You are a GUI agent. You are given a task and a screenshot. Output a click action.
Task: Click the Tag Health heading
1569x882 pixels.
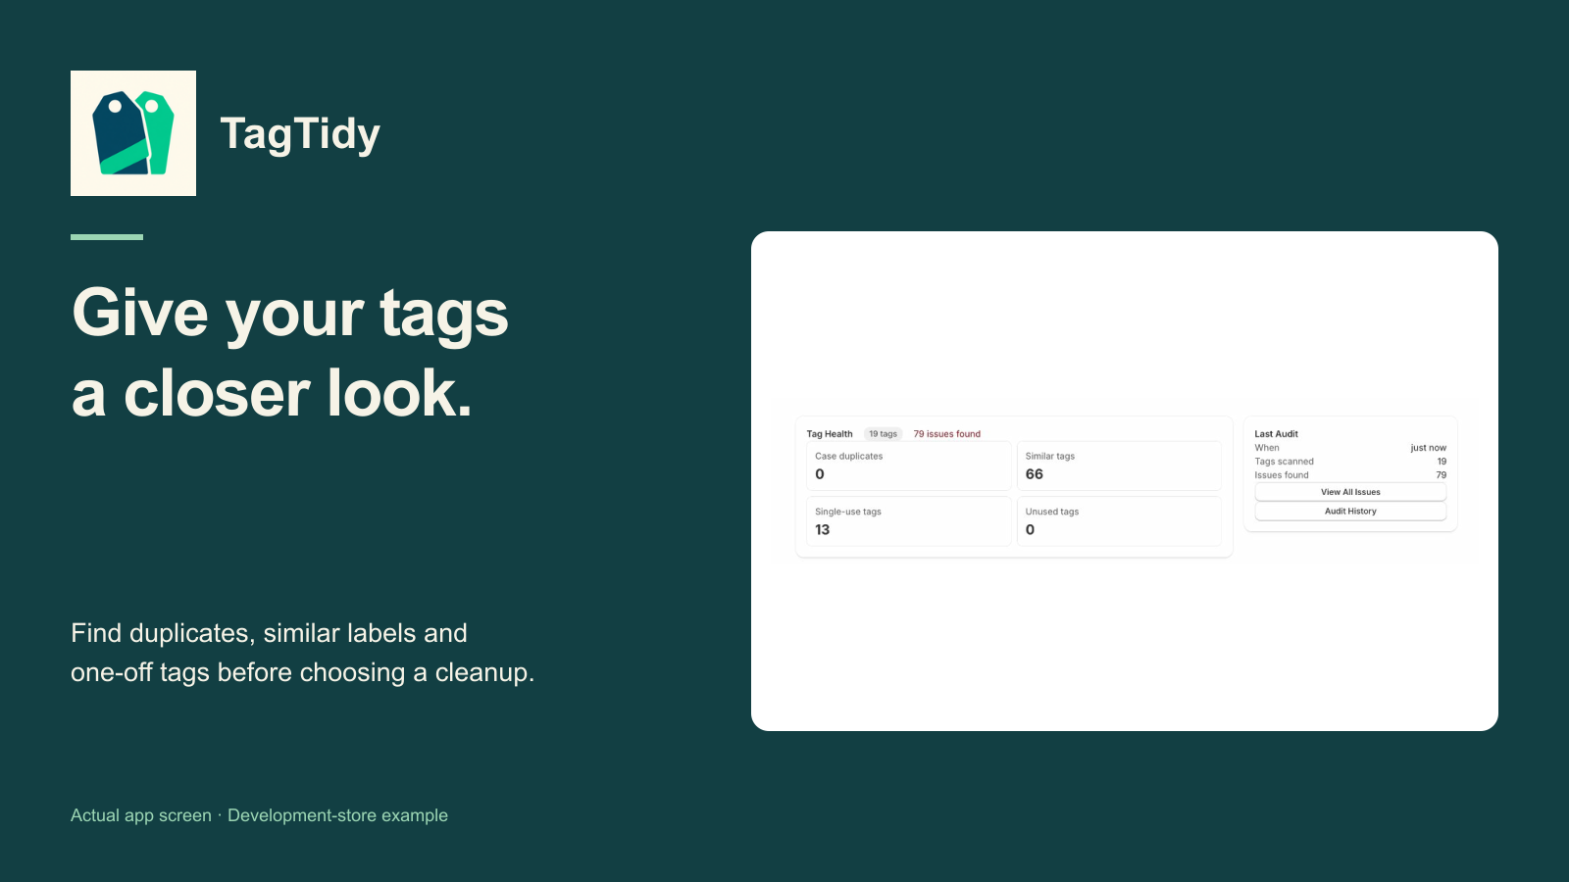[830, 434]
